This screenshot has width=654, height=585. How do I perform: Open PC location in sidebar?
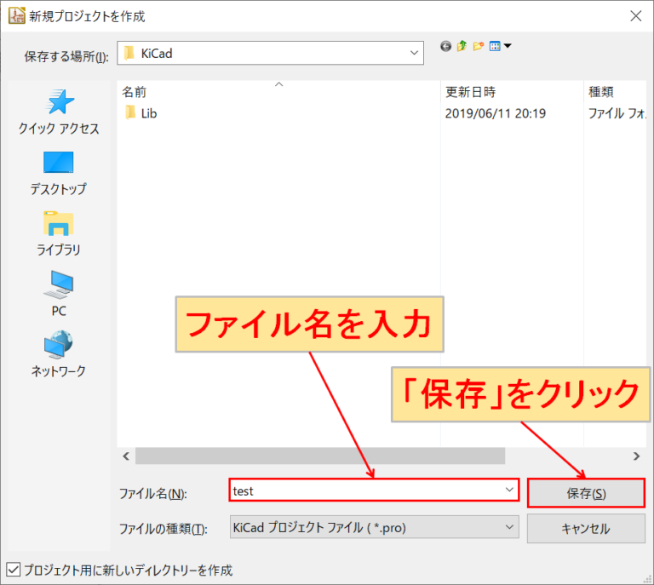59,294
